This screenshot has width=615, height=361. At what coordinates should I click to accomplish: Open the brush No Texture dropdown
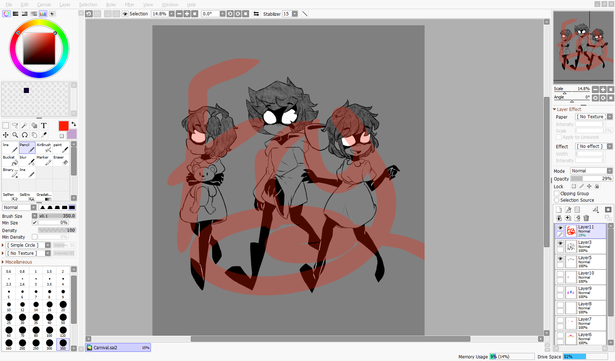tap(28, 253)
